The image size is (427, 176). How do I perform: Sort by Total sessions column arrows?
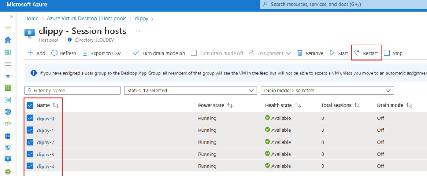tap(357, 105)
